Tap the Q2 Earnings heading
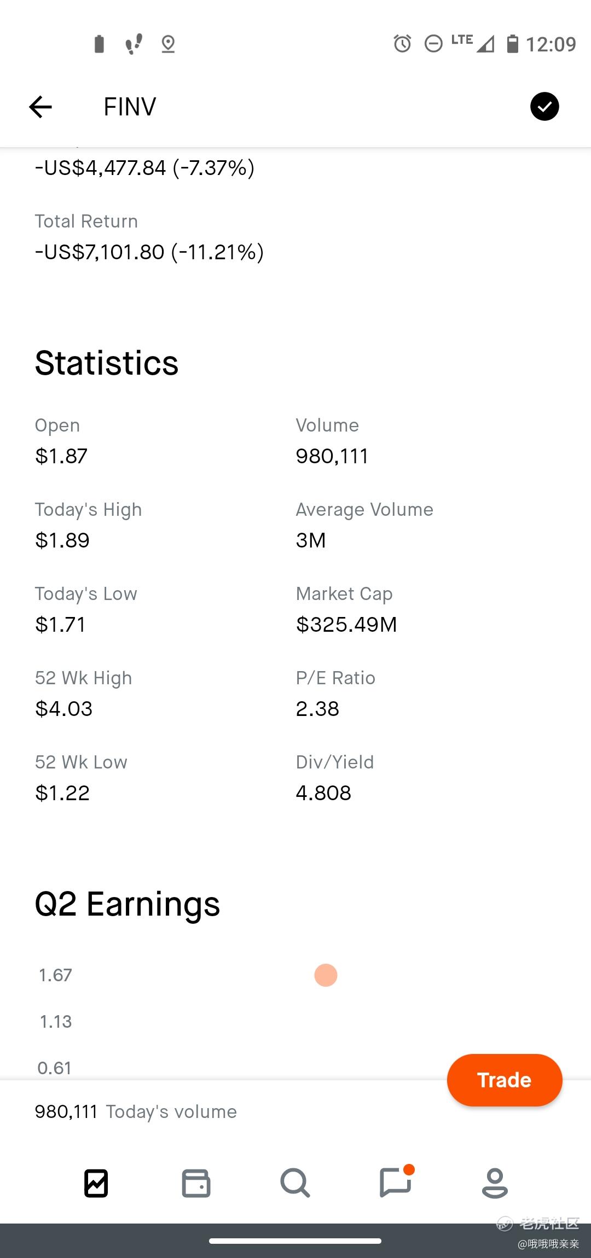This screenshot has height=1258, width=591. click(x=127, y=904)
